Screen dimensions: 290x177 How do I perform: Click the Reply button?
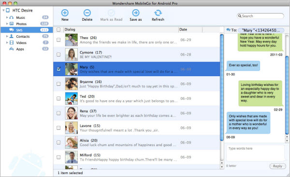click(277, 166)
